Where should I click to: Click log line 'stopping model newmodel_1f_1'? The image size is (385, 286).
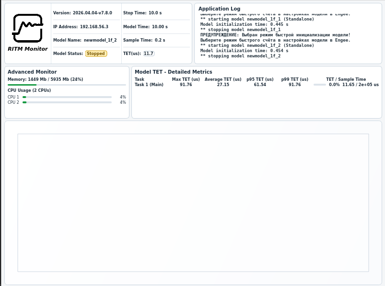(240, 30)
